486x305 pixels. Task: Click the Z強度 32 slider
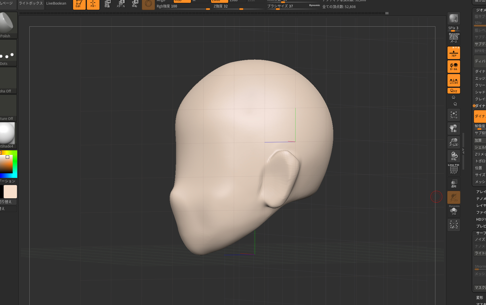(x=238, y=6)
